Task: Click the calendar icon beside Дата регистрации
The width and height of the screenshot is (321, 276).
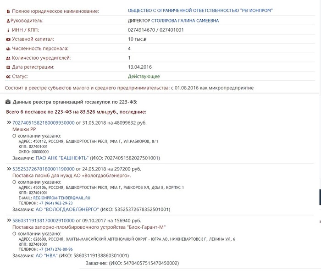Action: click(8, 67)
